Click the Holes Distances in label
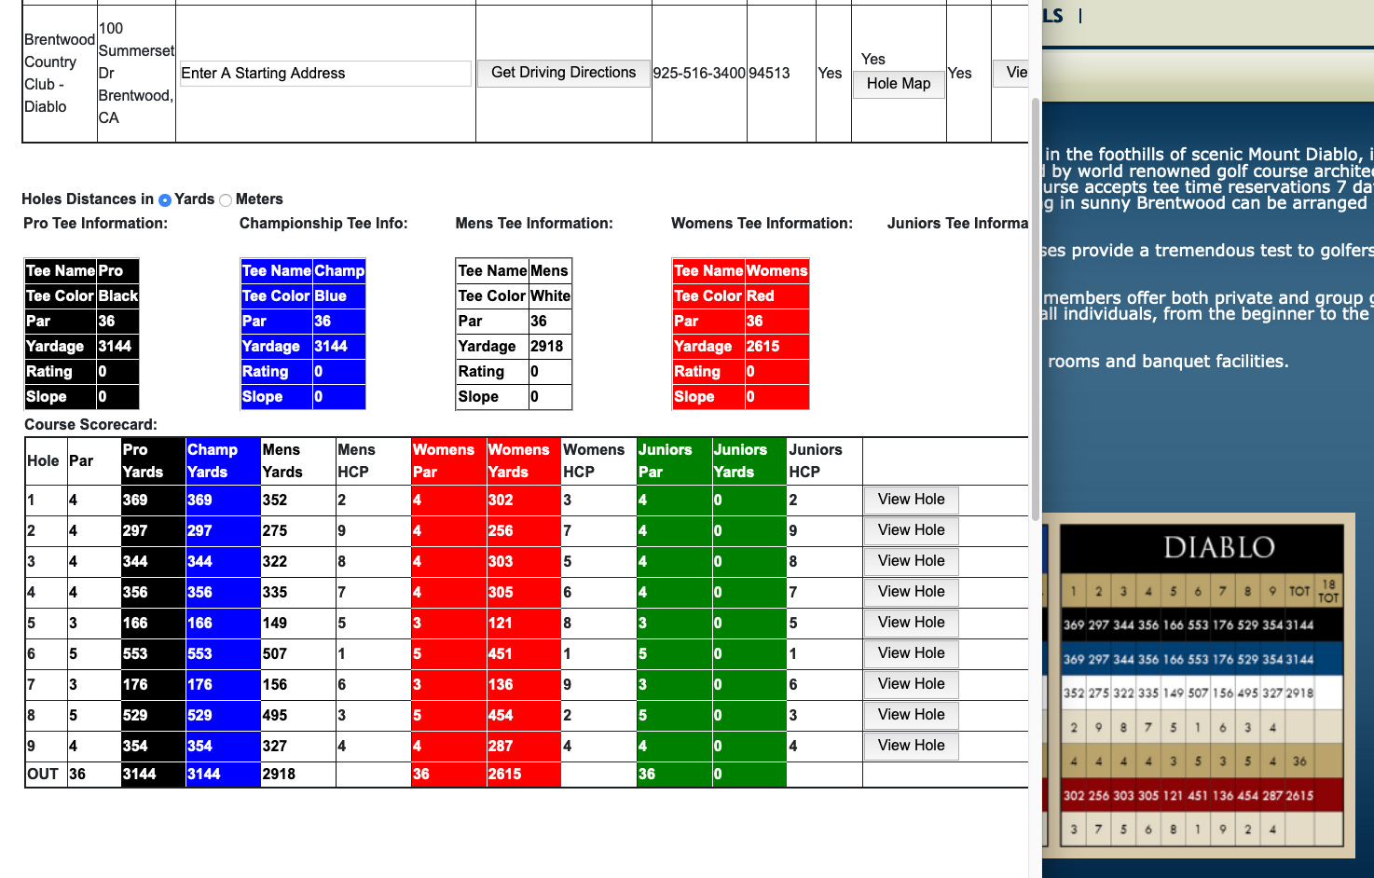 point(88,199)
